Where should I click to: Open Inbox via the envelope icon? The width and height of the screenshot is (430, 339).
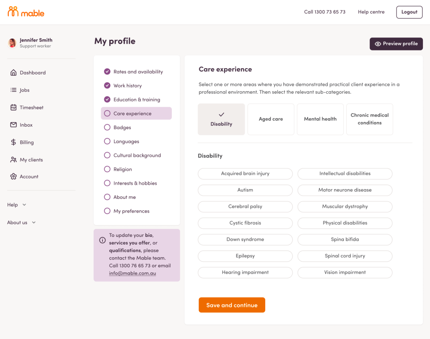13,125
